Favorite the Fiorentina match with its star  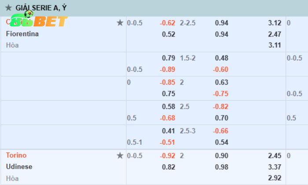(120, 23)
